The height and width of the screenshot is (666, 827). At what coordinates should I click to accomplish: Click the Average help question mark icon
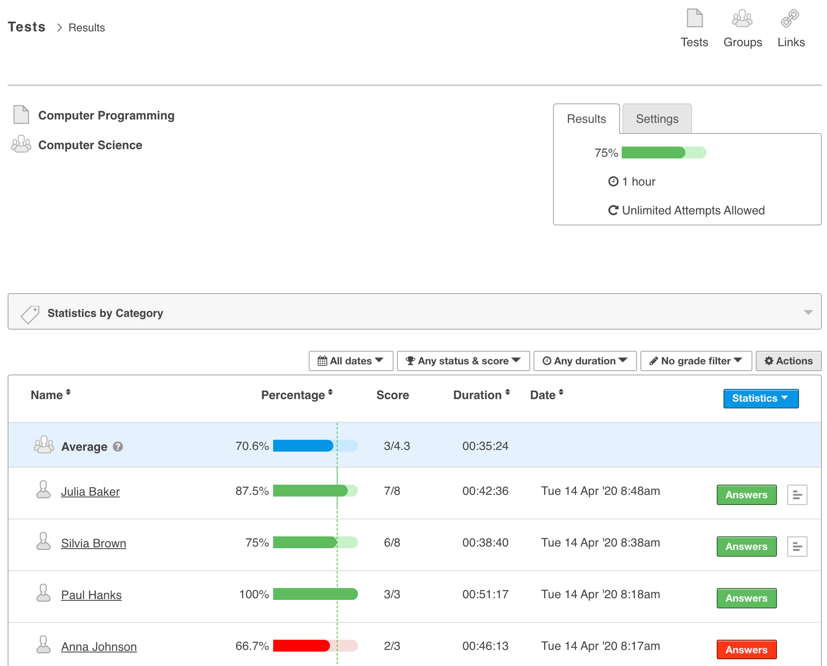coord(118,447)
